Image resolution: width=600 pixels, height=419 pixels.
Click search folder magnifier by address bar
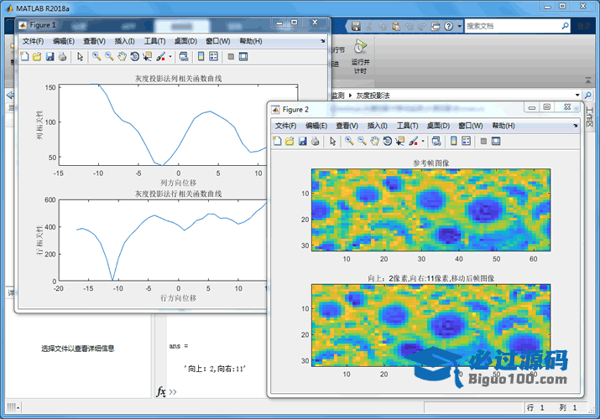[587, 95]
